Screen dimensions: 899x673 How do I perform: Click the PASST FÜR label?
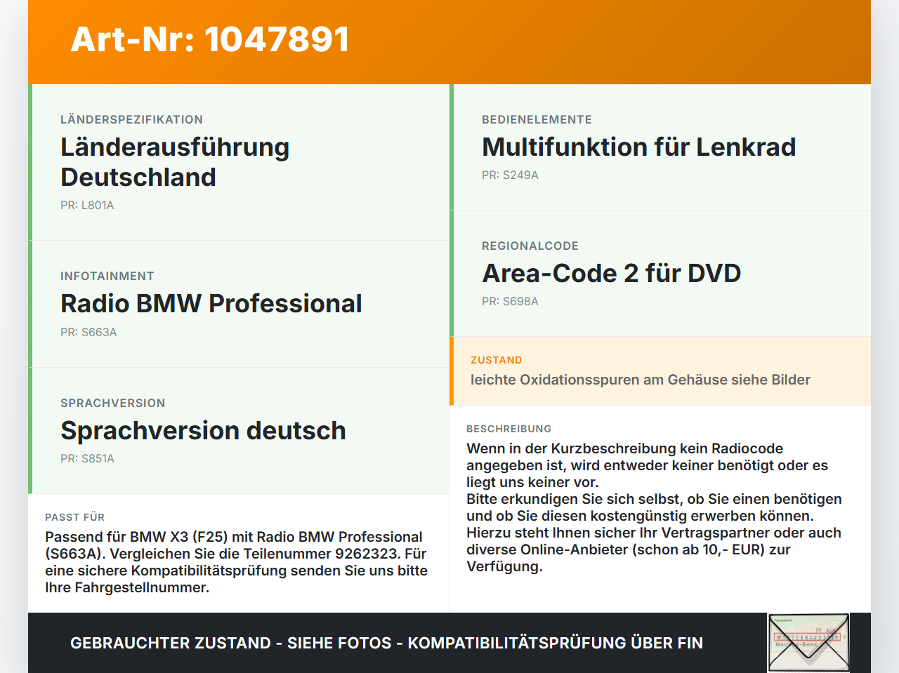pos(74,517)
